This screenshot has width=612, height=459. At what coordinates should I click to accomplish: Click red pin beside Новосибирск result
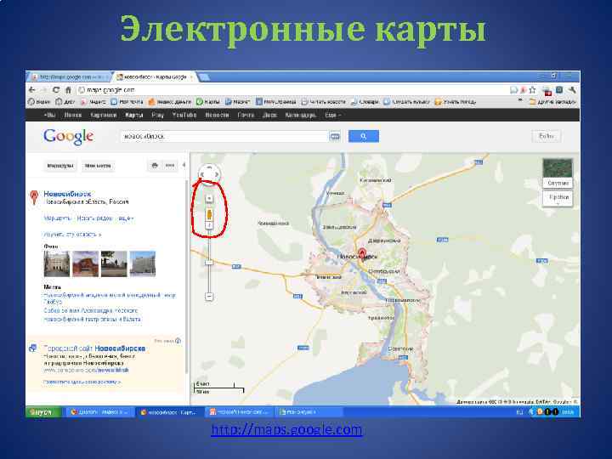click(x=34, y=197)
